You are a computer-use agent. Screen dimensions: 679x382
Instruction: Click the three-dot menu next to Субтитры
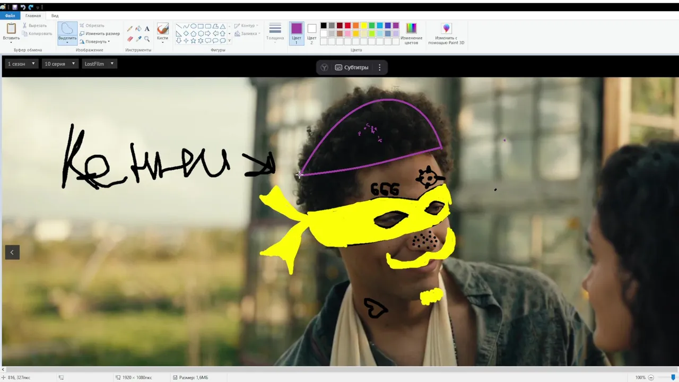(379, 67)
